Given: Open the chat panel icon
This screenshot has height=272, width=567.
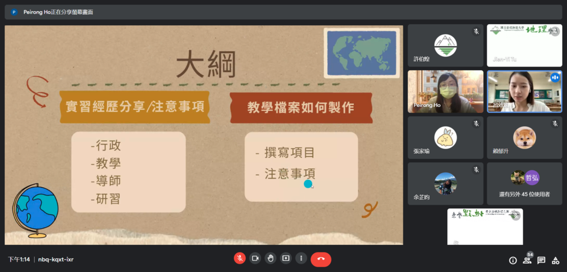Looking at the screenshot, I should (541, 260).
